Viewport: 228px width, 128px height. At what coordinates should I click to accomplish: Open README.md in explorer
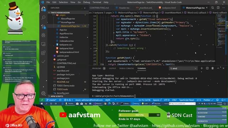tap(63, 82)
